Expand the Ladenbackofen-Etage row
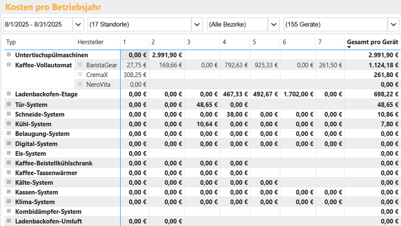 click(x=9, y=94)
